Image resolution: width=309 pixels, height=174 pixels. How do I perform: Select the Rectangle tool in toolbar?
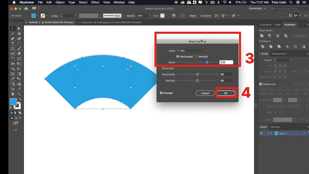click(13, 48)
